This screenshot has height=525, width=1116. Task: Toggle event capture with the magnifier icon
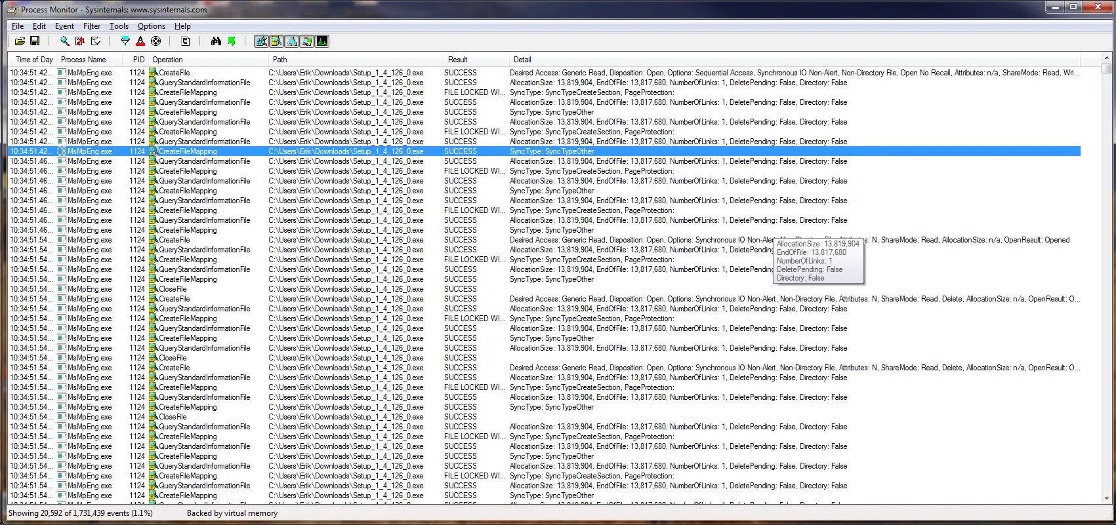[x=64, y=41]
